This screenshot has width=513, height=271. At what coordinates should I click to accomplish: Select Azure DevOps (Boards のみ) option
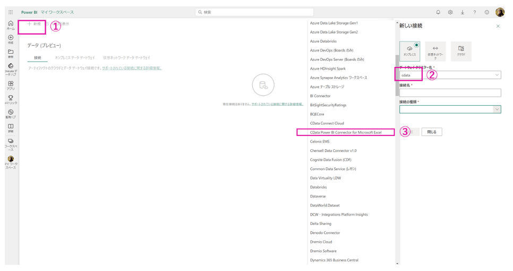click(x=332, y=50)
